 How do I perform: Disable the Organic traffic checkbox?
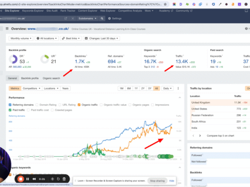(79, 105)
